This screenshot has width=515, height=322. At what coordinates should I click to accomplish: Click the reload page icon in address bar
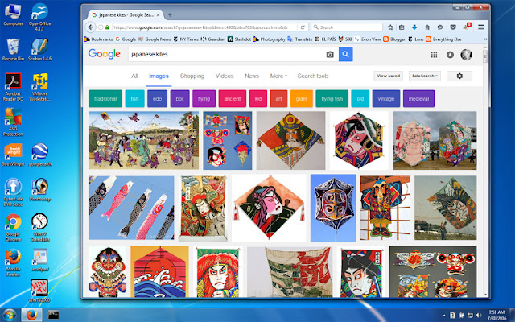[x=303, y=27]
